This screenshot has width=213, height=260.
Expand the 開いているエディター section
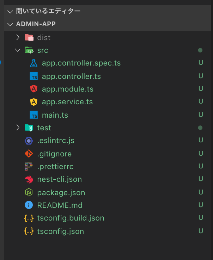point(10,11)
